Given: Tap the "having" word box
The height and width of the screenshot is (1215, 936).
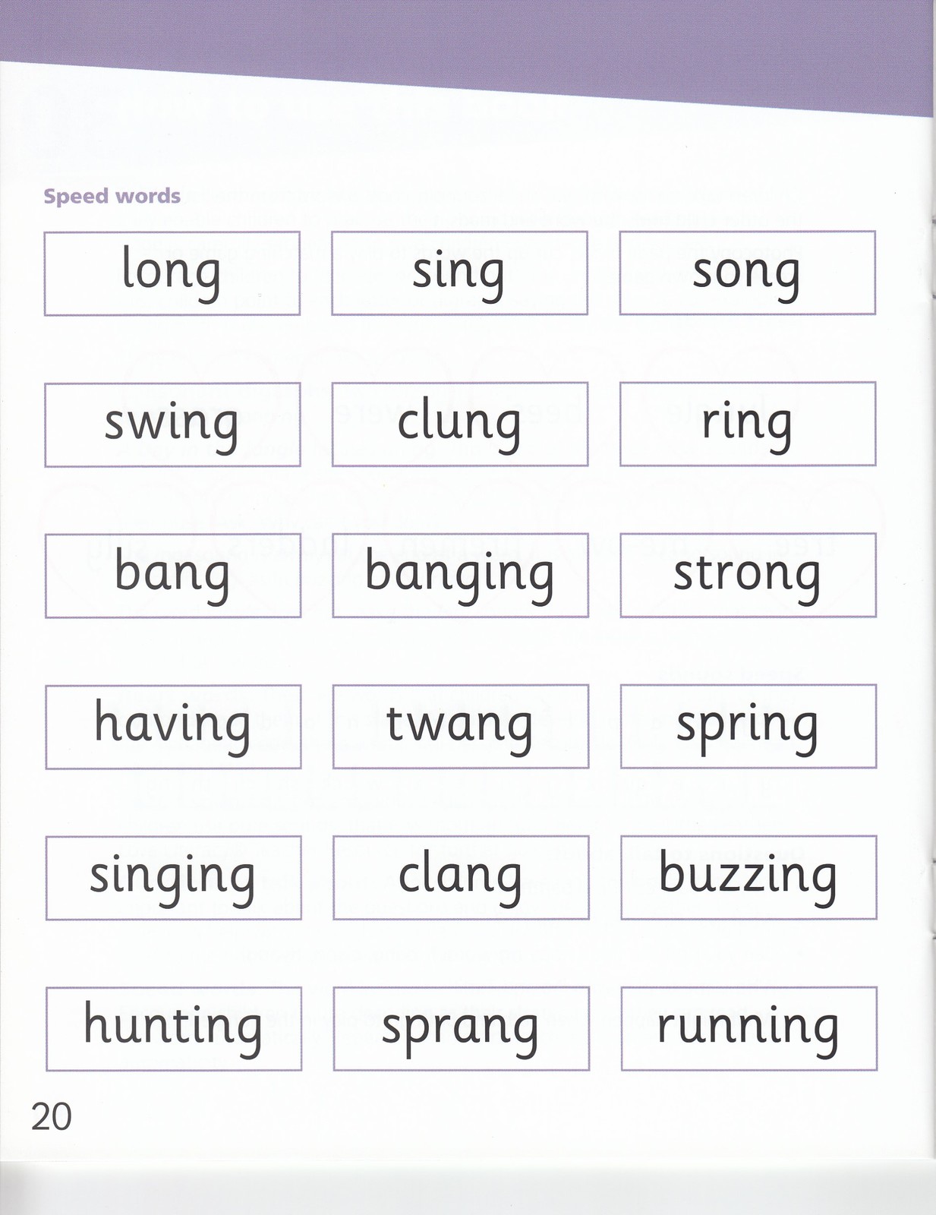Looking at the screenshot, I should point(173,727).
